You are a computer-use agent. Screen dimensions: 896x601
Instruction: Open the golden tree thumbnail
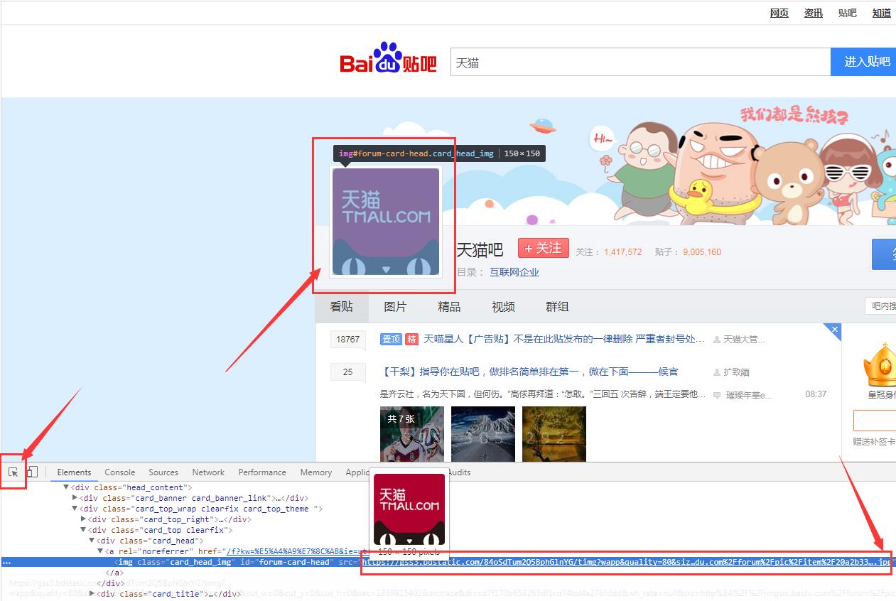point(554,434)
